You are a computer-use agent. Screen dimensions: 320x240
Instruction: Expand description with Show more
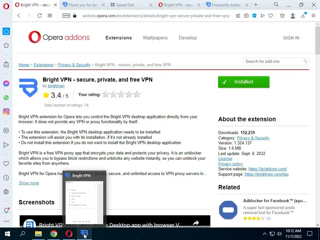coord(29,183)
